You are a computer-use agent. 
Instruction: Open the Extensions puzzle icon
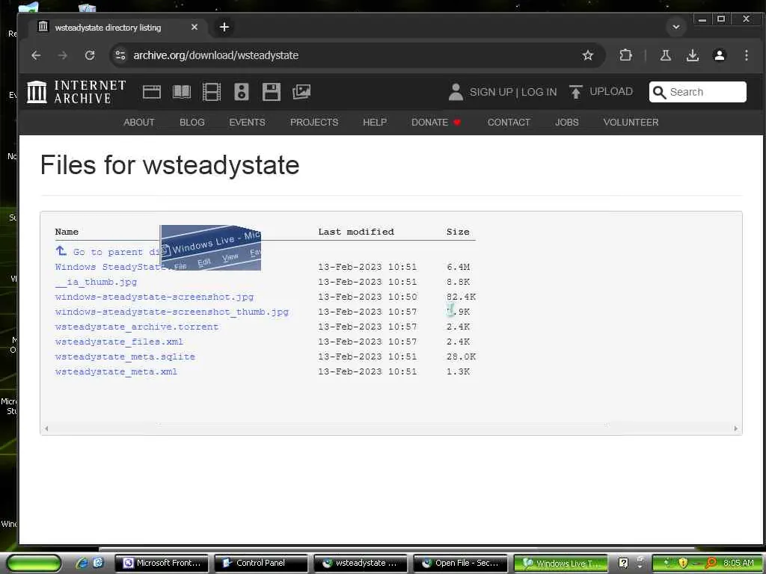click(625, 55)
